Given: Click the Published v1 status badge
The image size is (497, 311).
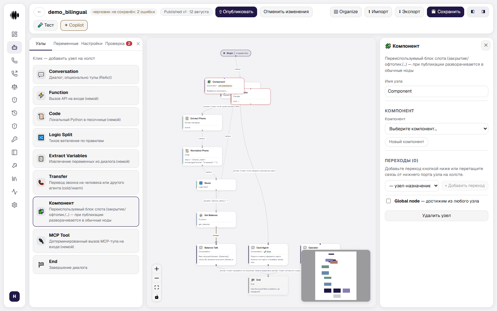Looking at the screenshot, I should tap(186, 12).
